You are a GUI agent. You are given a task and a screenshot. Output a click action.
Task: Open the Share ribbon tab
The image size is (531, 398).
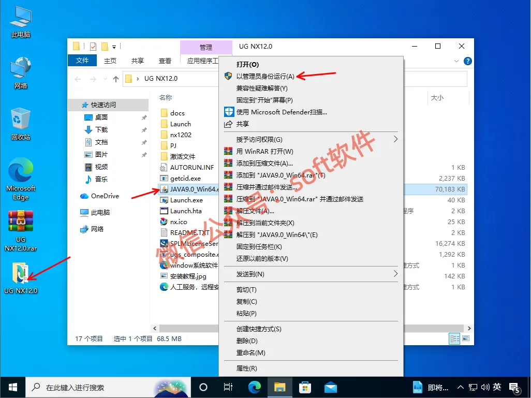(138, 61)
